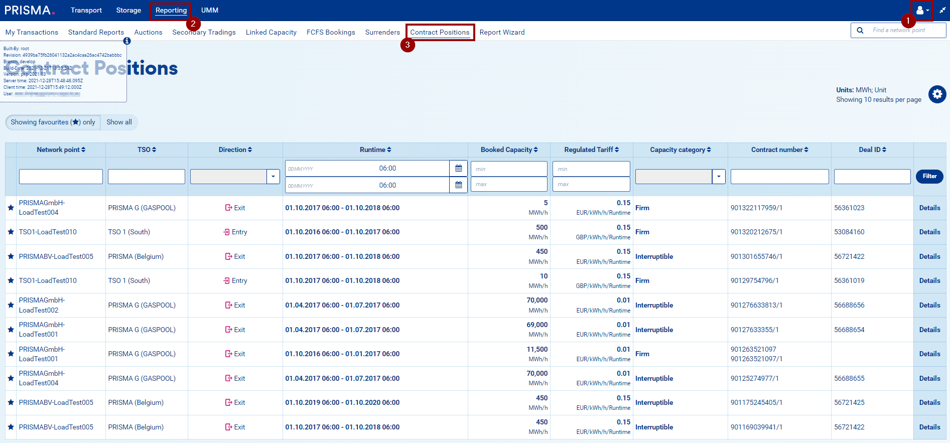Expand the Direction filter dropdown
This screenshot has width=950, height=443.
coord(273,177)
